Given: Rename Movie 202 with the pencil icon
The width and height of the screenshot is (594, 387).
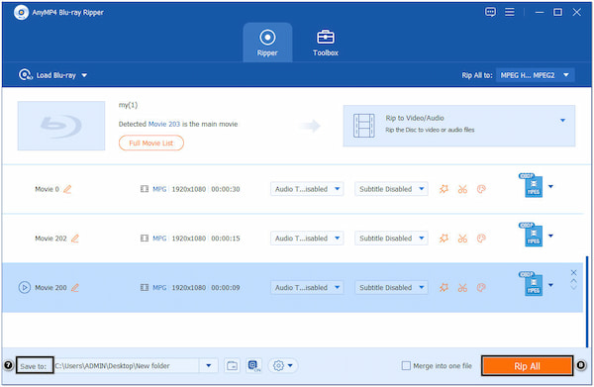Looking at the screenshot, I should point(75,239).
